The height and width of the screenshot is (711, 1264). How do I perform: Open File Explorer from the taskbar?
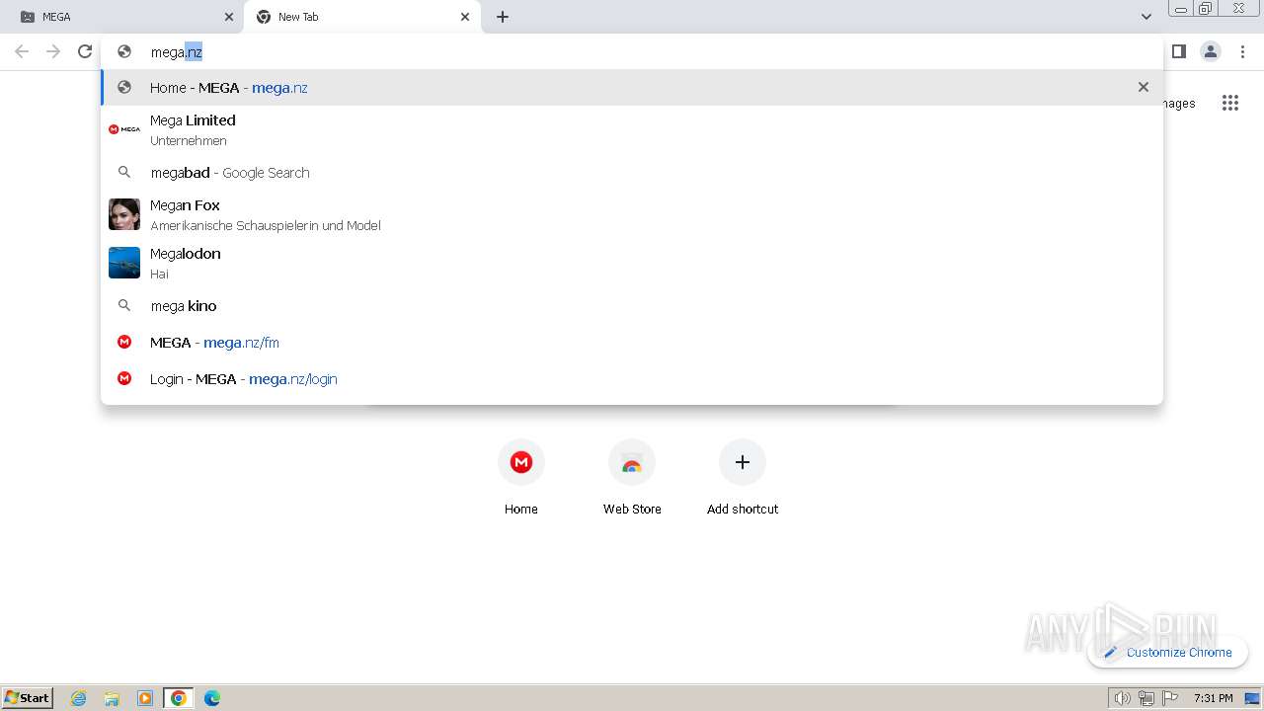tap(112, 698)
